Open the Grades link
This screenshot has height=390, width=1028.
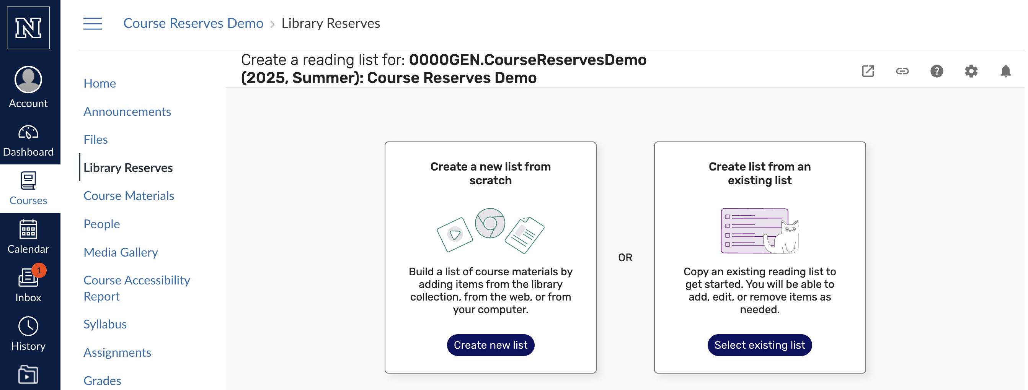(102, 380)
